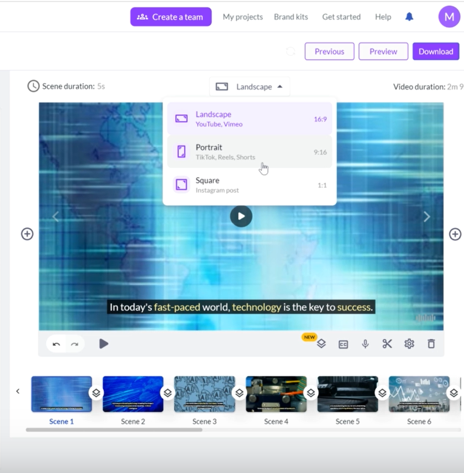Screen dimensions: 464x473
Task: Select the Scene 5 thumbnail
Action: click(348, 394)
